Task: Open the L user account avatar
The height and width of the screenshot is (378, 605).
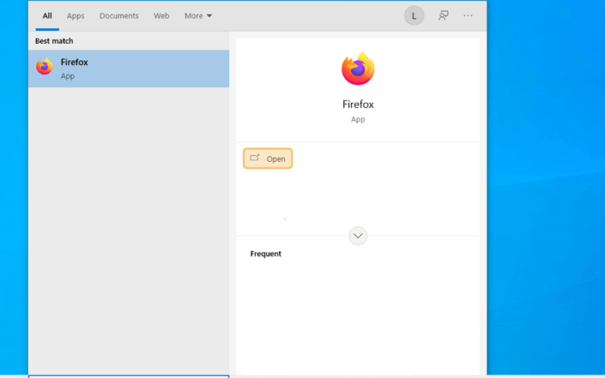Action: [414, 16]
